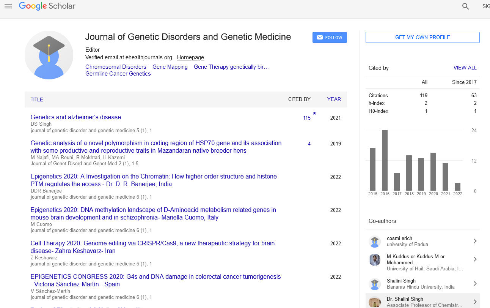Open Dr. Shalini Singh co-author profile
Image resolution: width=490 pixels, height=308 pixels.
(x=405, y=299)
